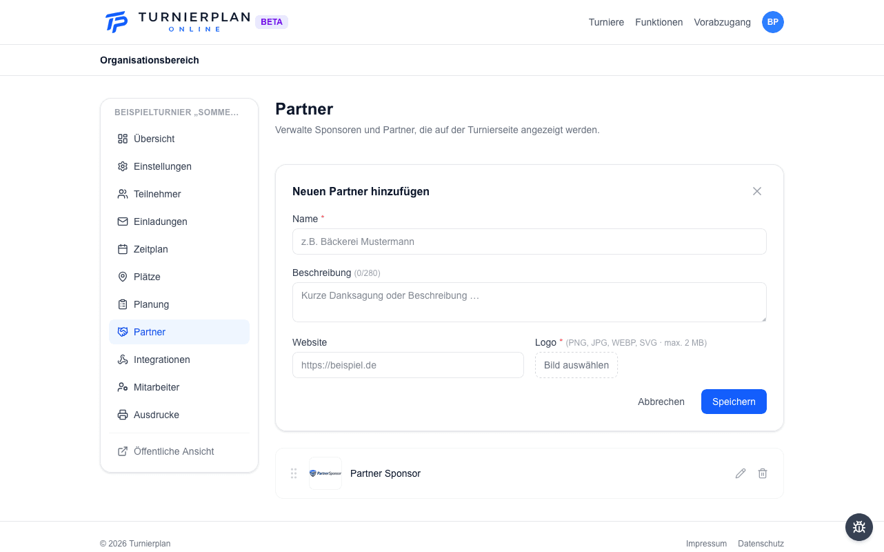Open Einstellungen in the sidebar
Viewport: 884px width, 552px height.
click(179, 166)
